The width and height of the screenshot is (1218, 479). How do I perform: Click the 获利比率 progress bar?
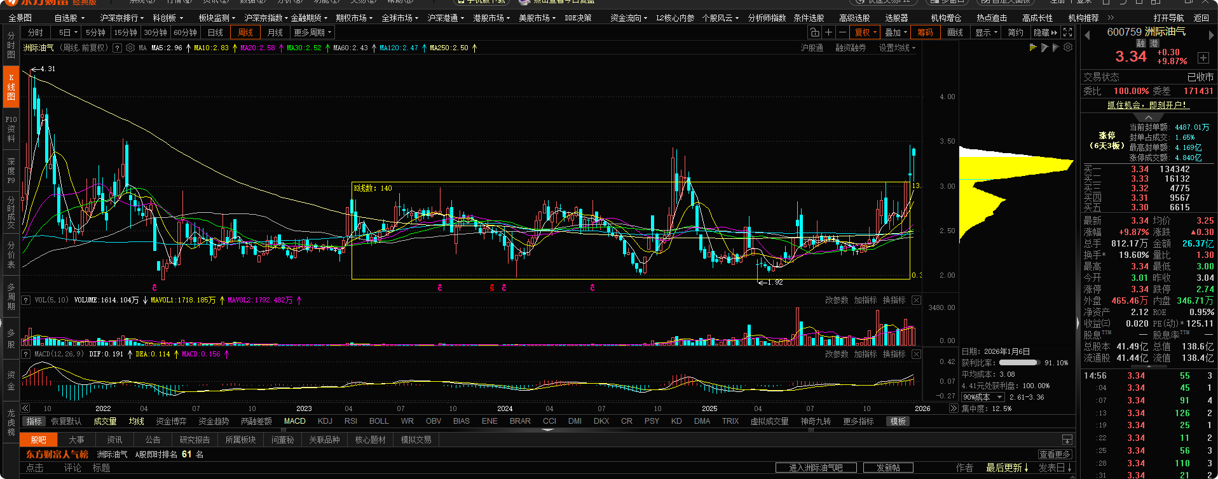click(x=1018, y=363)
